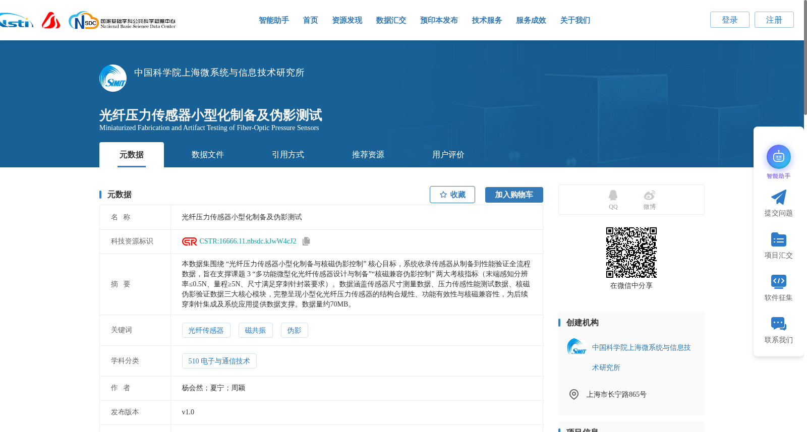This screenshot has width=807, height=432.
Task: Click the 收藏 star button
Action: 452,195
